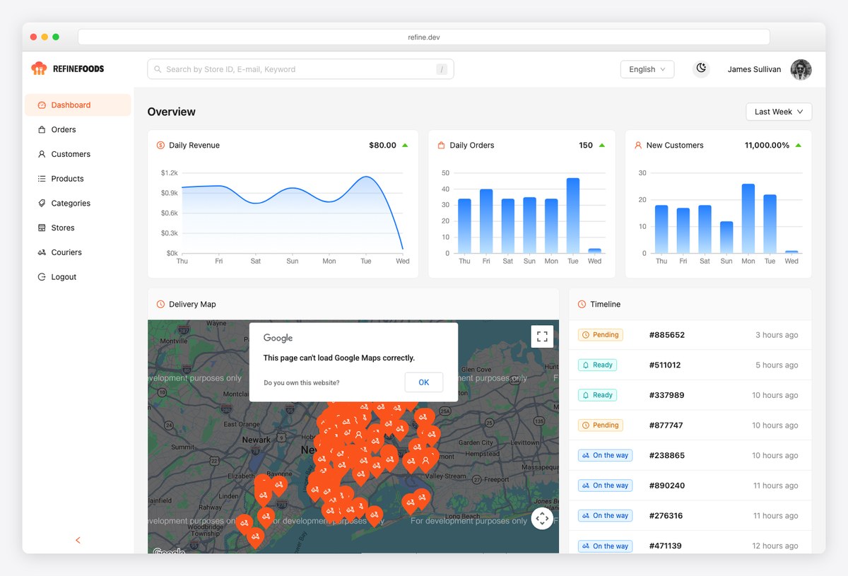
Task: Click the 'Do you own this website?' link
Action: click(x=302, y=383)
